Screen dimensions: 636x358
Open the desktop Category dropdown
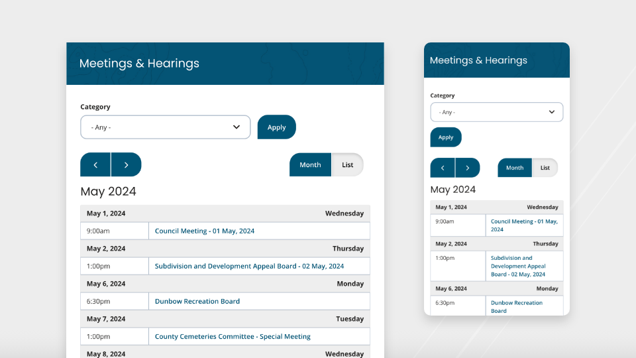pos(165,127)
